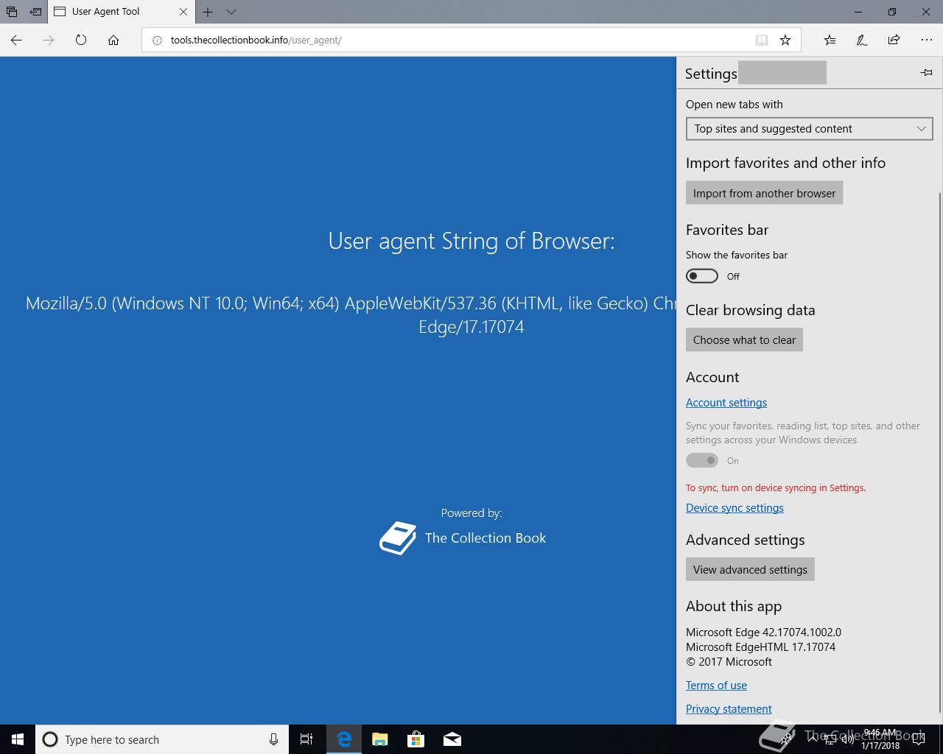943x754 pixels.
Task: Click The Collection Book logo link
Action: pyautogui.click(x=463, y=538)
